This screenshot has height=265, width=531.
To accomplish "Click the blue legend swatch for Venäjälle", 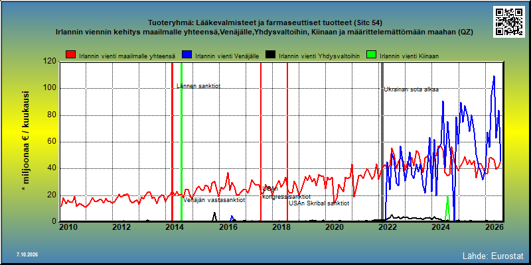I will point(187,55).
